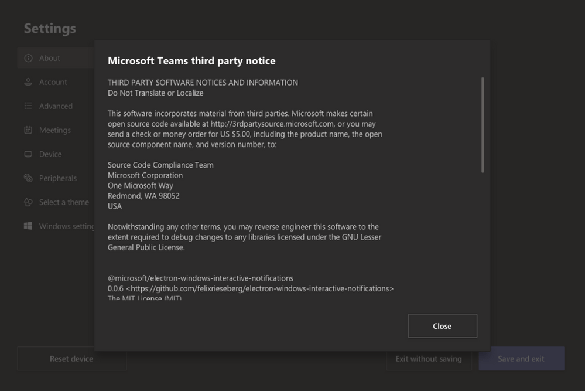Click the theme icon beside Select a theme
Viewport: 585px width, 391px height.
click(28, 202)
